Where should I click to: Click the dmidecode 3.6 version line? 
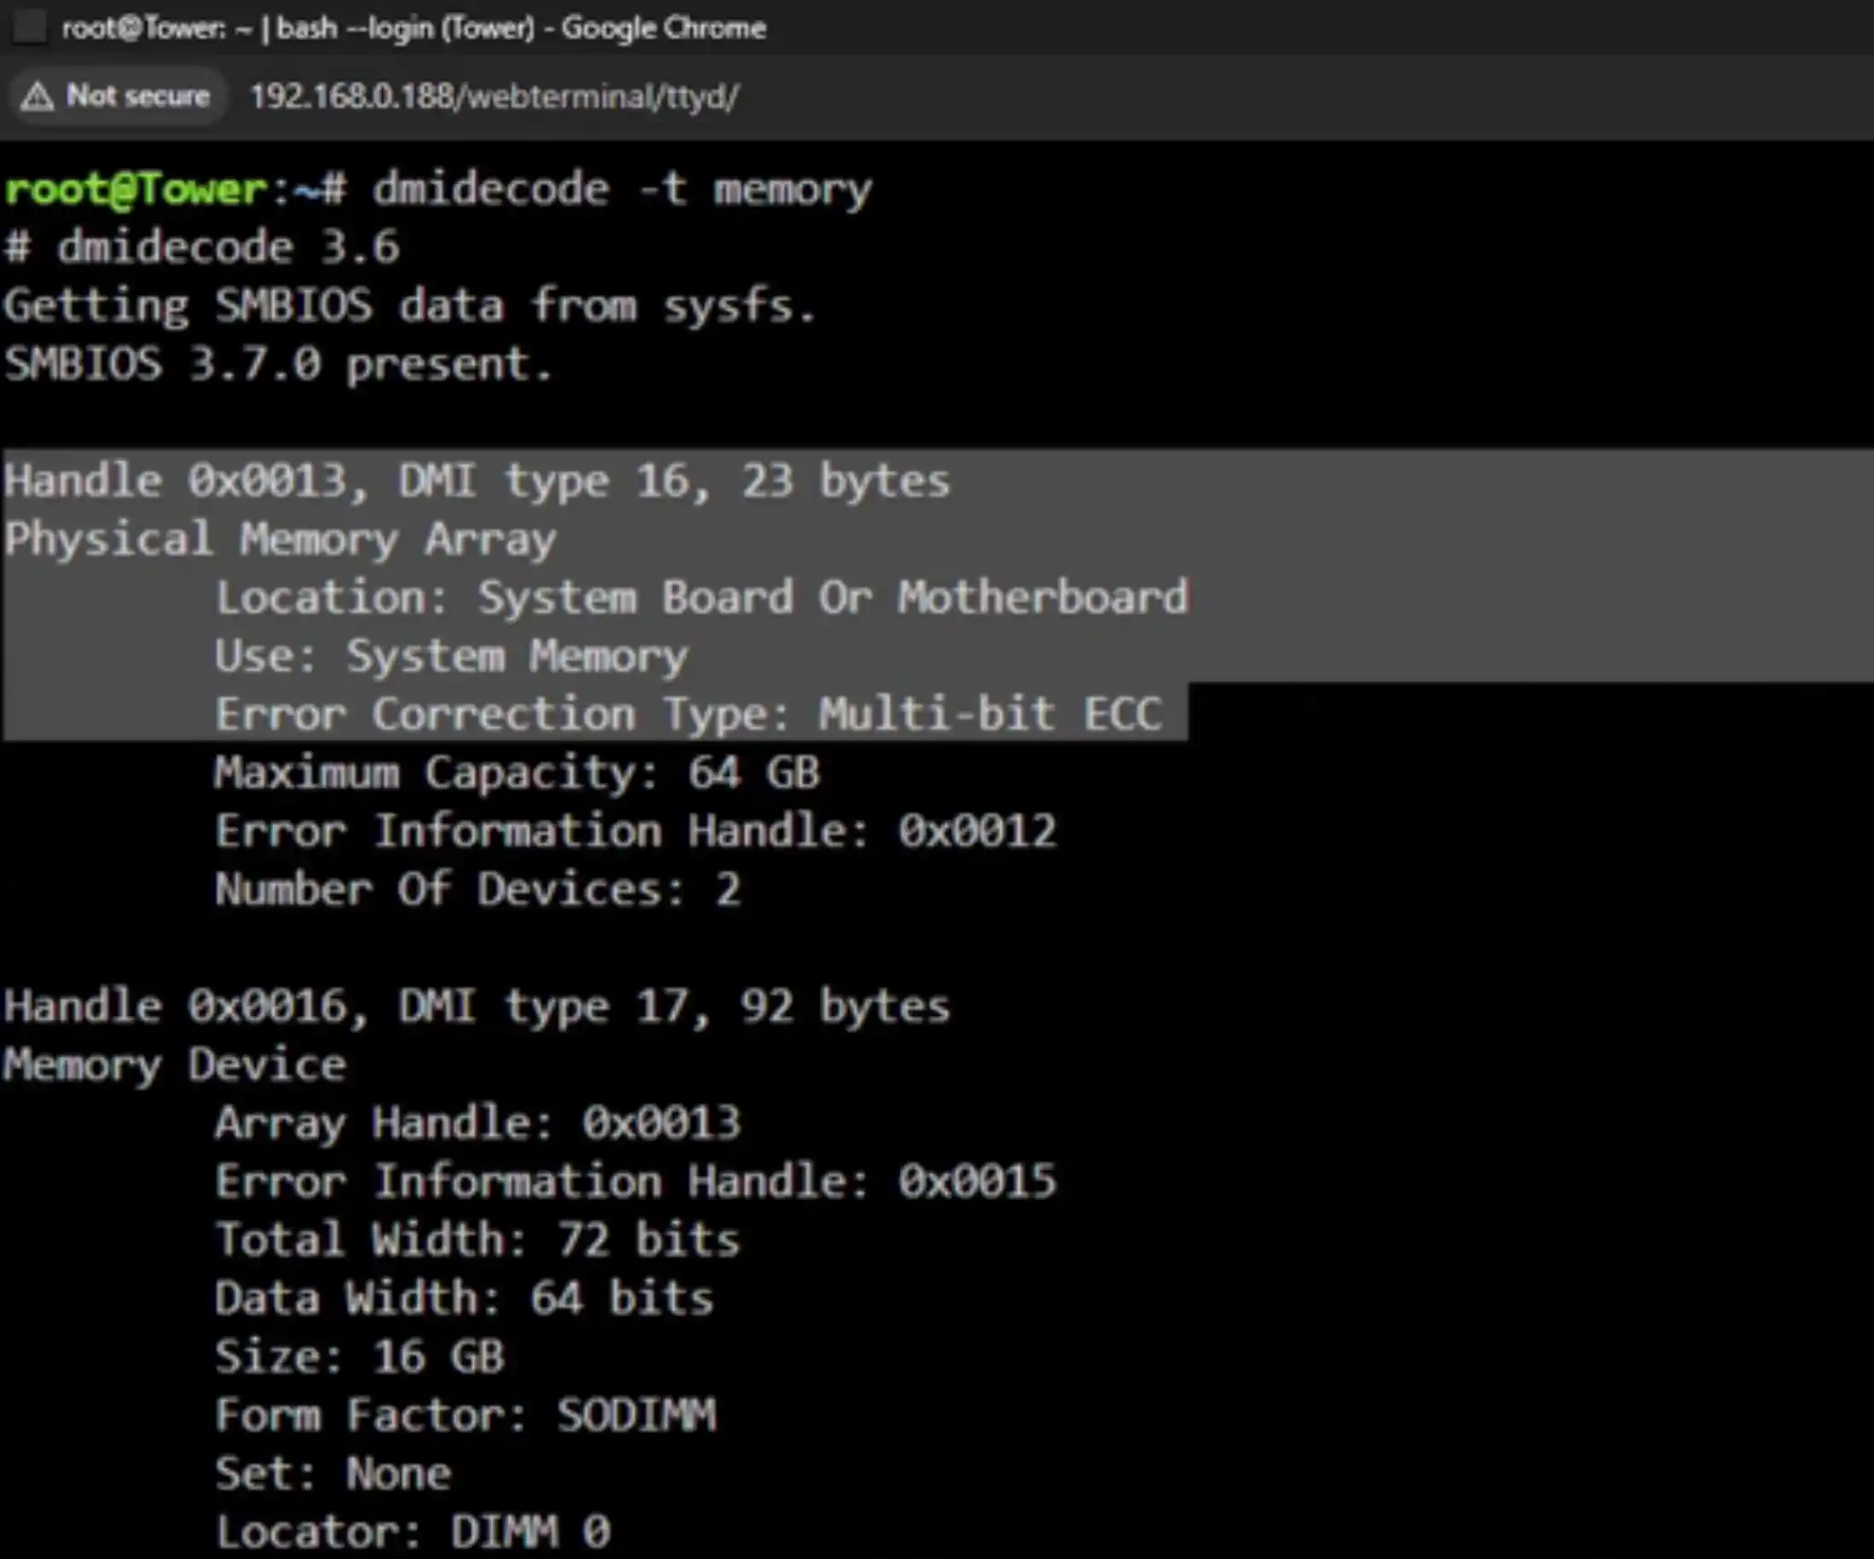(202, 247)
